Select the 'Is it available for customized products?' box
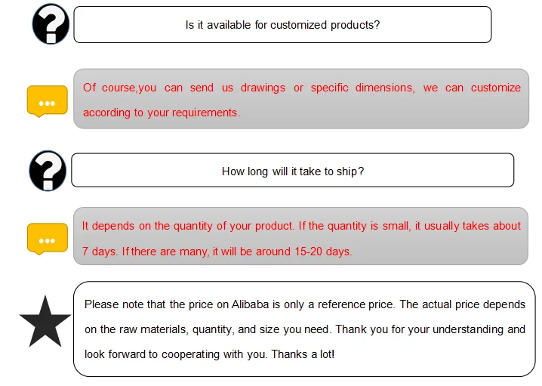The width and height of the screenshot is (542, 386). (282, 25)
